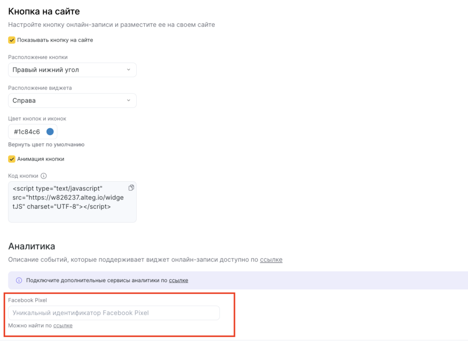
Task: Open ссылке link for additional analytics services
Action: (179, 280)
